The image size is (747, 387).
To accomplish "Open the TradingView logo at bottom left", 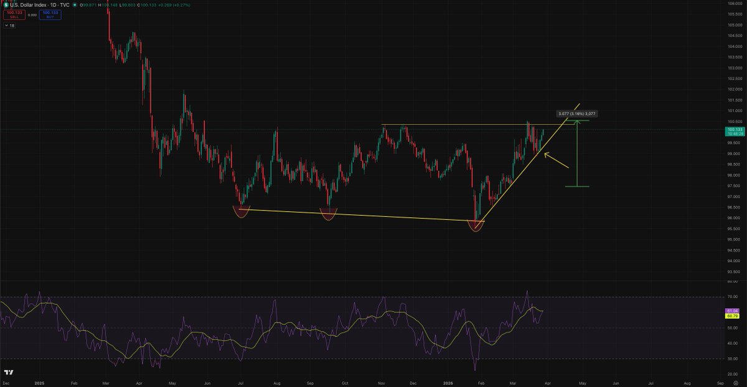I will [9, 373].
